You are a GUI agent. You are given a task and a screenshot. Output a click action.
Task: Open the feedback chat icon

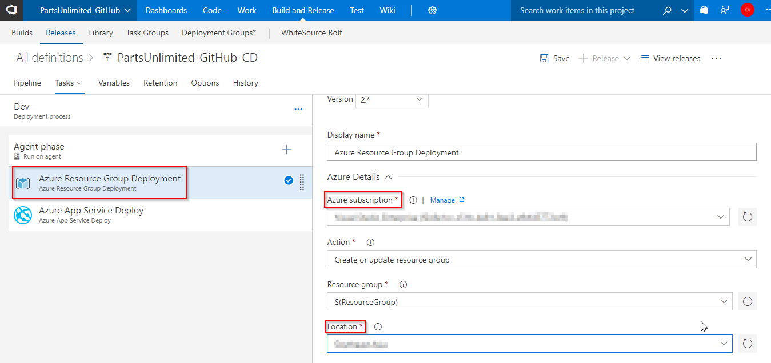click(x=725, y=10)
